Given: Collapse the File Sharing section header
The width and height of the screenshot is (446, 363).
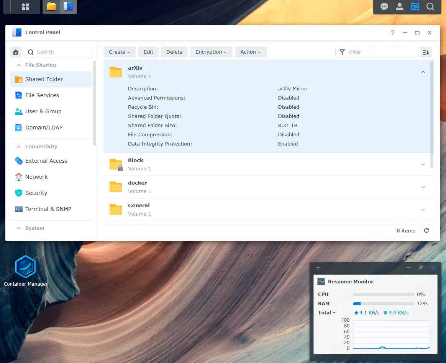Looking at the screenshot, I should [x=18, y=65].
